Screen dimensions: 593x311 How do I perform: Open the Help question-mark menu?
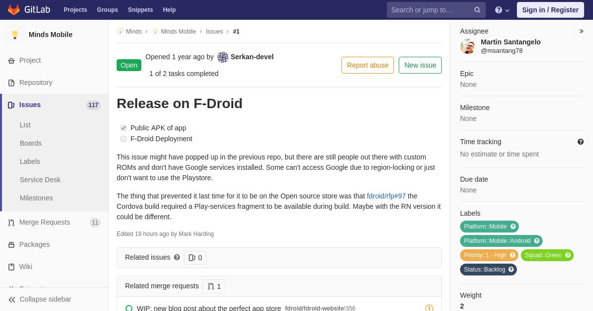pyautogui.click(x=502, y=10)
